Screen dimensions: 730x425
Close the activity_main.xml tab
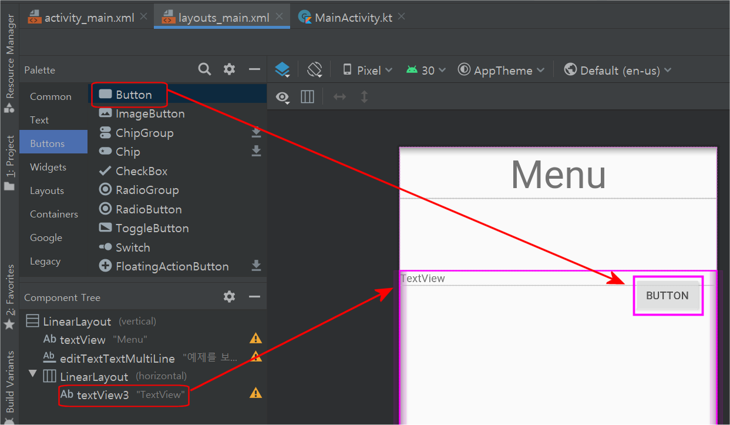[x=144, y=17]
